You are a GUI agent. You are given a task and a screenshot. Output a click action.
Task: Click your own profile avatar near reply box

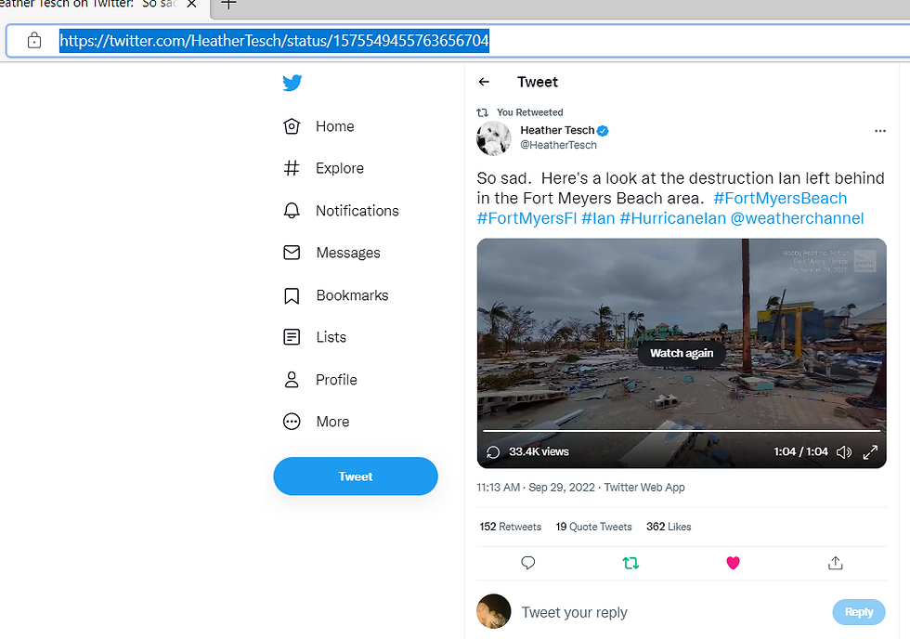[493, 611]
